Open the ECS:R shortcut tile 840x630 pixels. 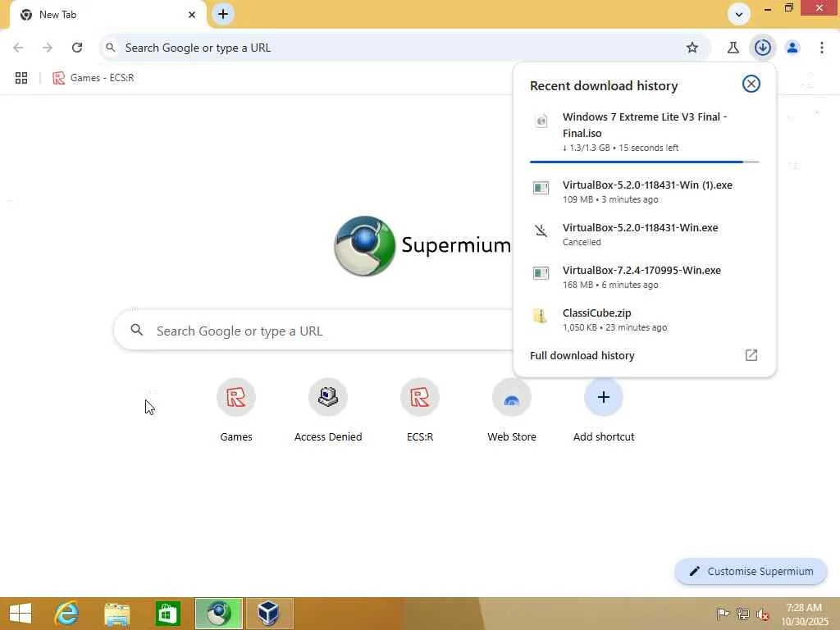point(420,411)
